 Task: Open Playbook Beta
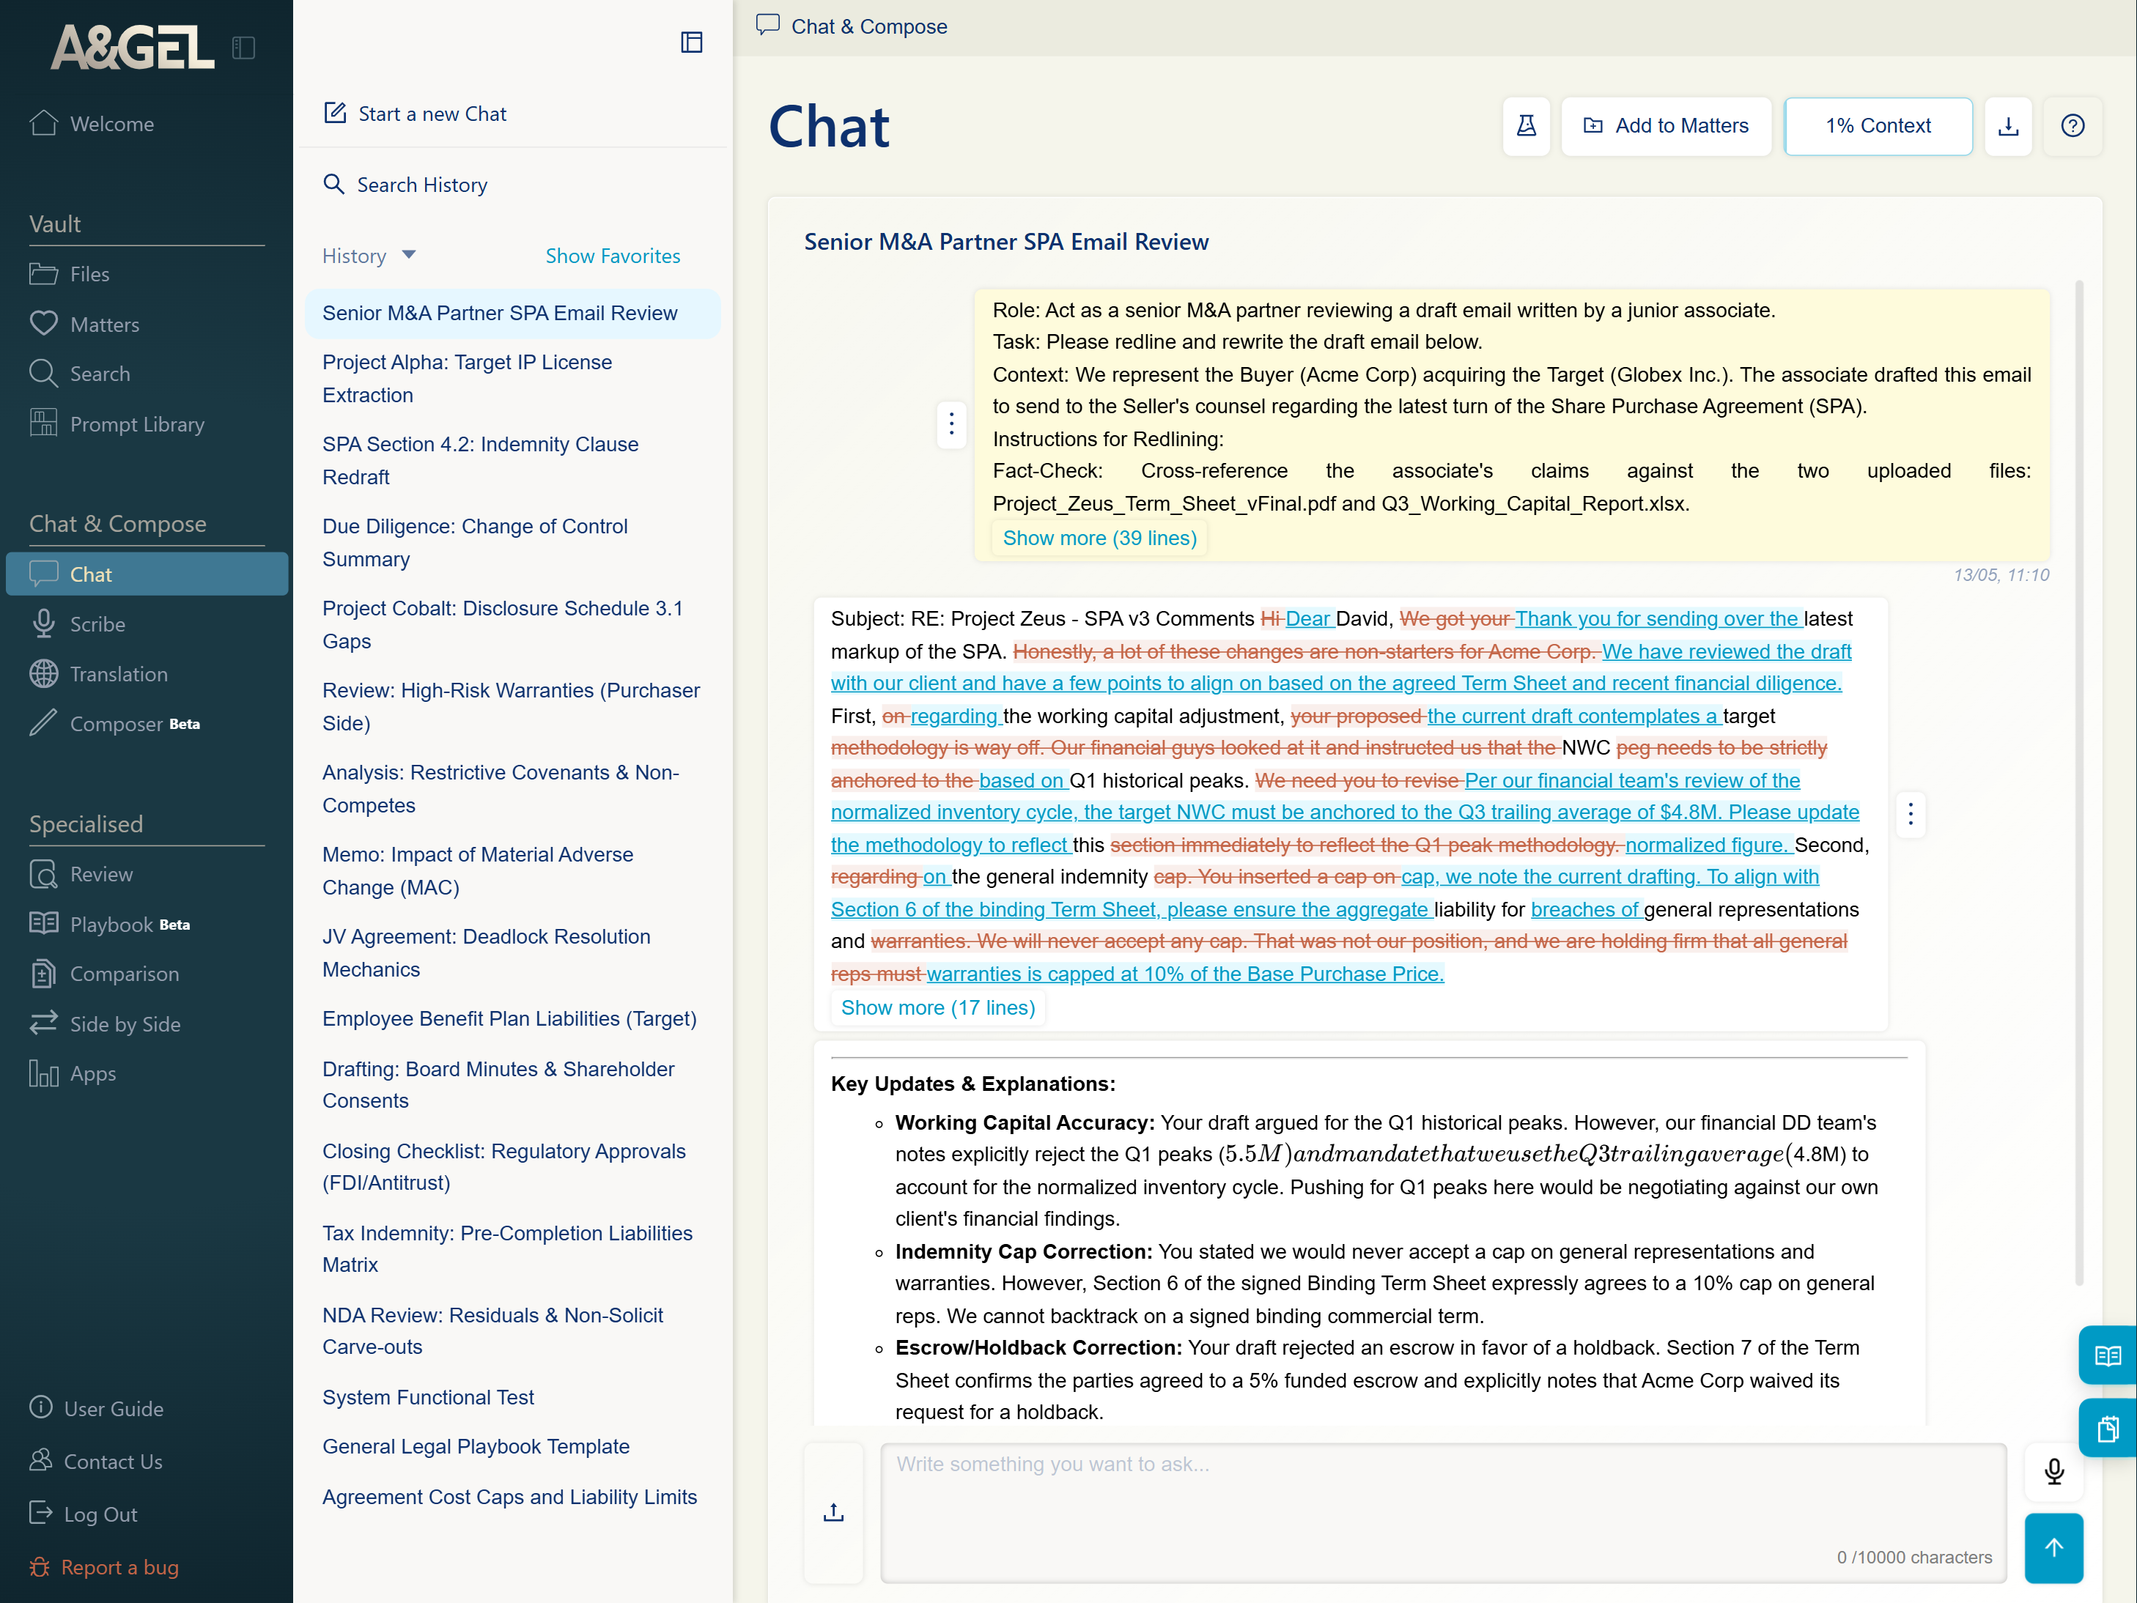pos(109,924)
